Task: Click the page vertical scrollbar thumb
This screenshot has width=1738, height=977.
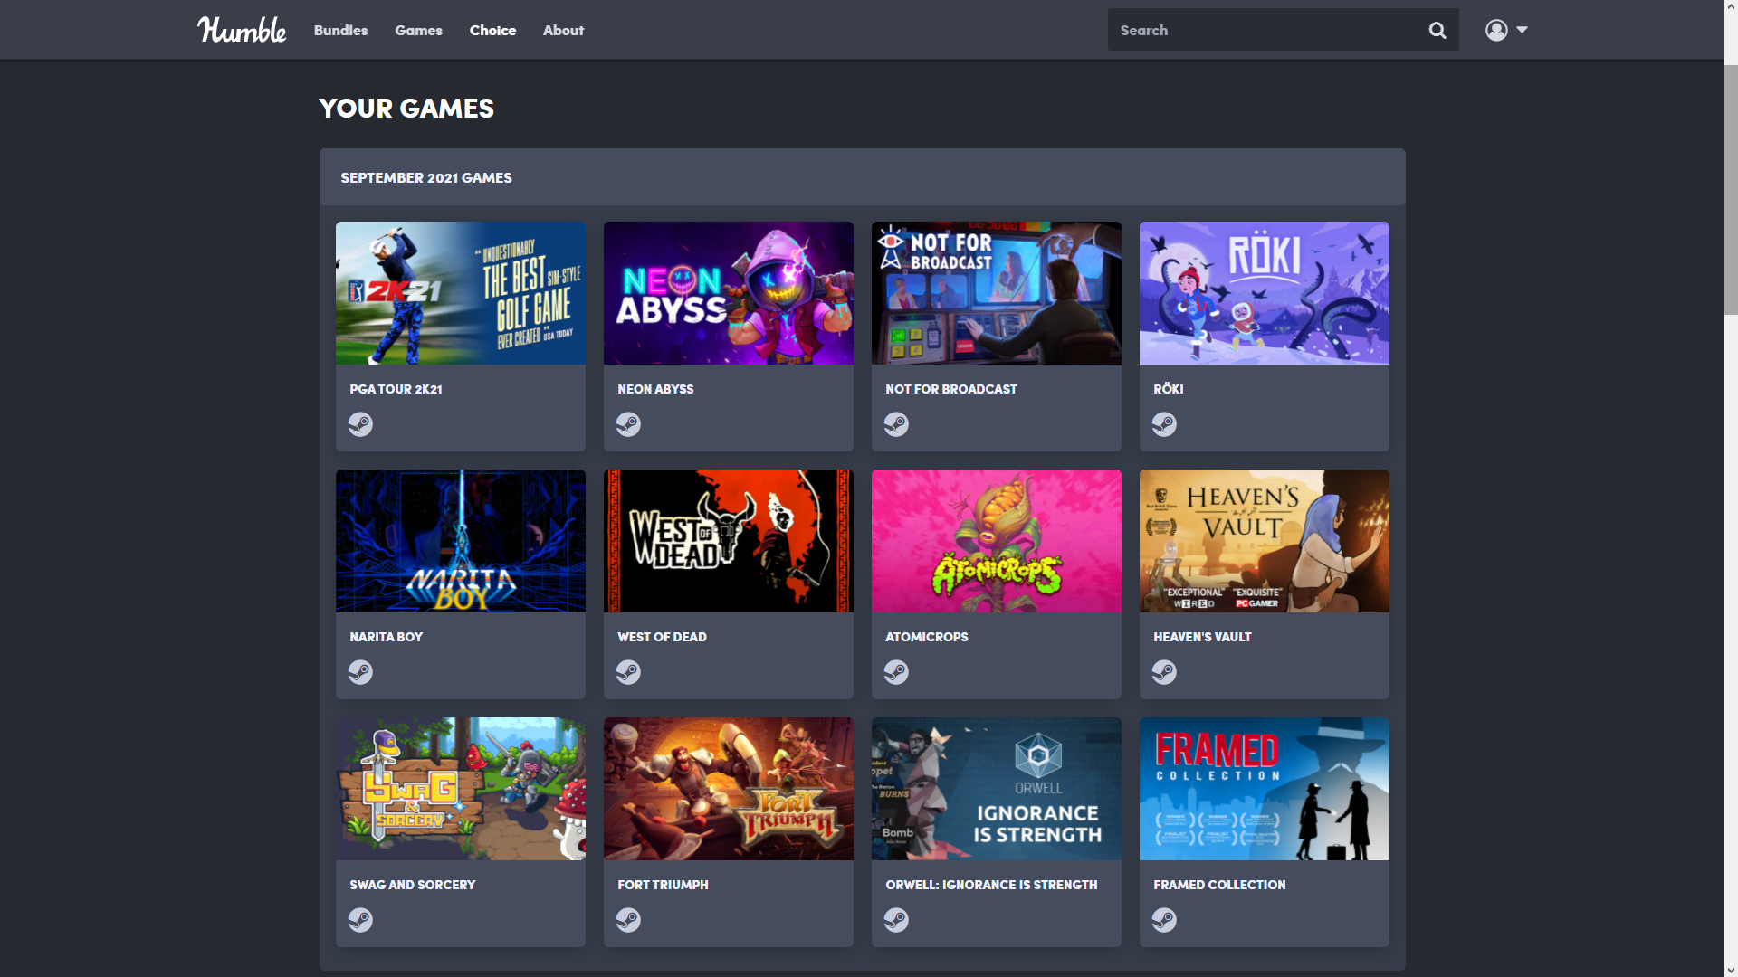Action: coord(1731,190)
